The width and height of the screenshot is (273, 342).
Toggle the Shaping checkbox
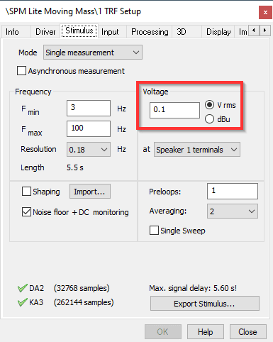(x=26, y=192)
